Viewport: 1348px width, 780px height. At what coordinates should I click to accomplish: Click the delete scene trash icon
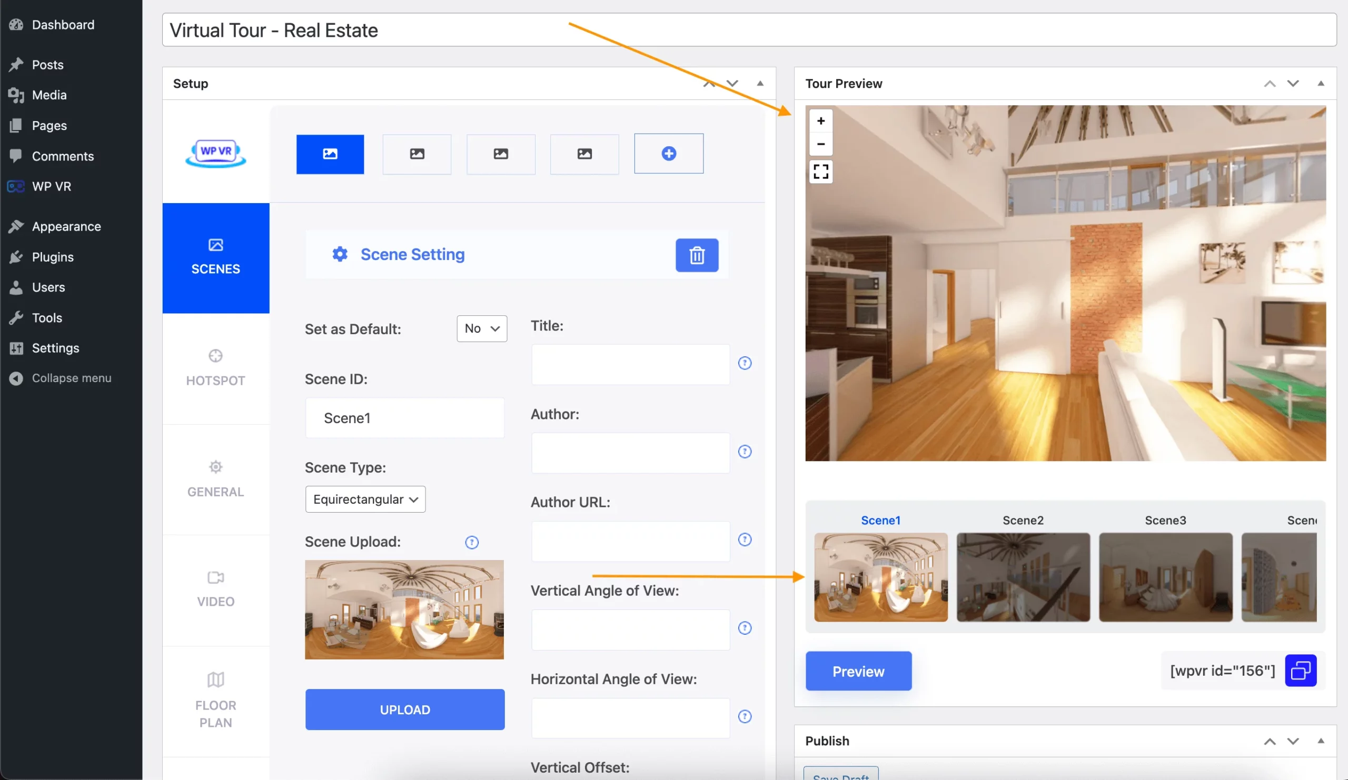coord(697,255)
